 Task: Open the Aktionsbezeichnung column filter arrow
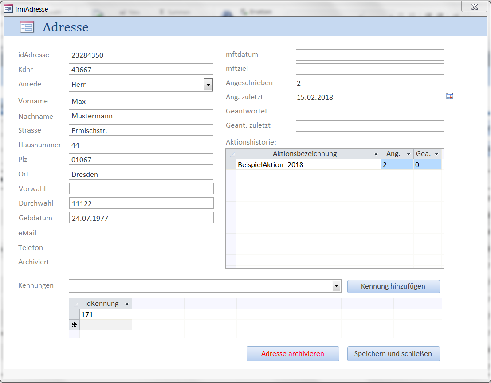(x=376, y=154)
